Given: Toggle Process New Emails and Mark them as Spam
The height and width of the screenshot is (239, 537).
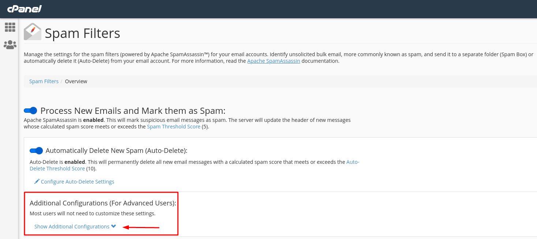Looking at the screenshot, I should point(31,111).
